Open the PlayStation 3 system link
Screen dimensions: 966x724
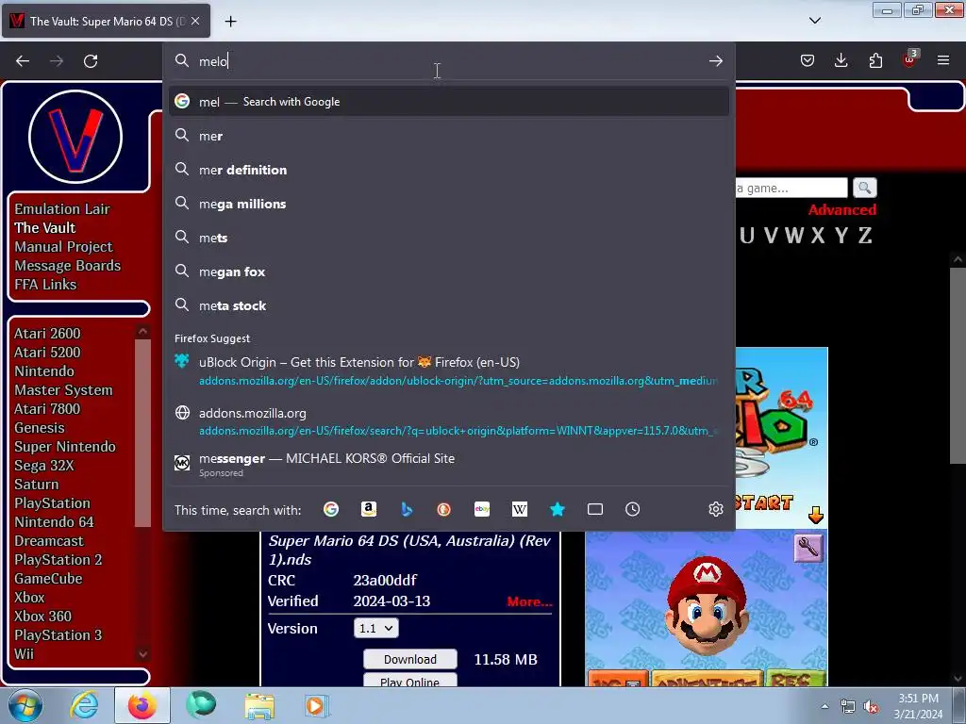point(58,635)
